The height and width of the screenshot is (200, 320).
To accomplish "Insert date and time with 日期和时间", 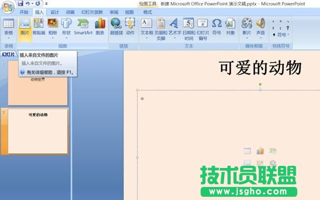I will tap(189, 29).
